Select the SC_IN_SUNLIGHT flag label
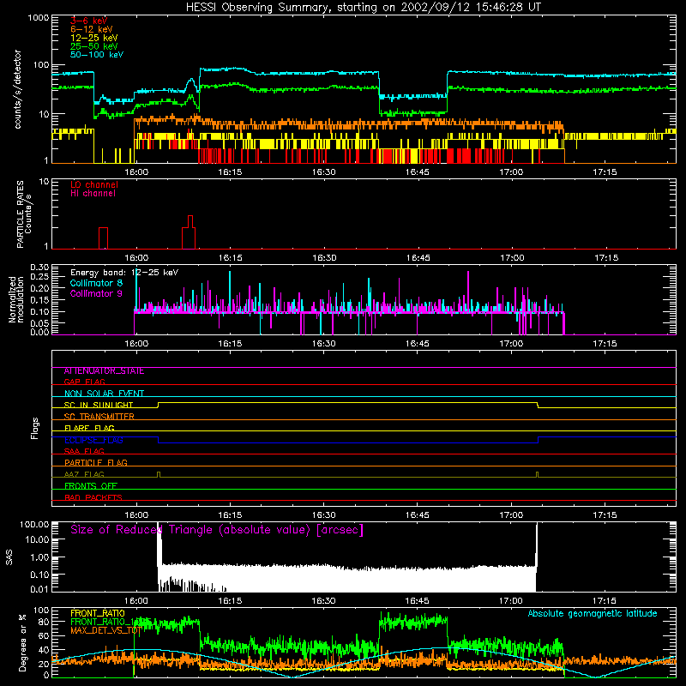The height and width of the screenshot is (686, 686). tap(99, 405)
